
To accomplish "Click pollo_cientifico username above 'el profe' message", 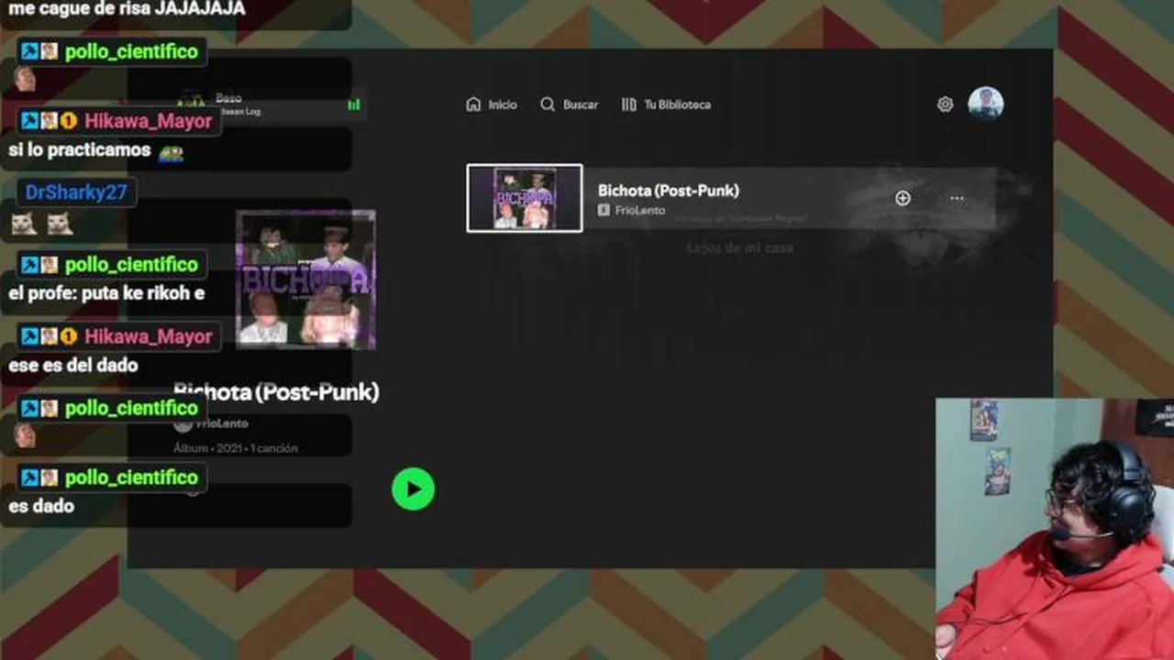I will click(x=131, y=264).
